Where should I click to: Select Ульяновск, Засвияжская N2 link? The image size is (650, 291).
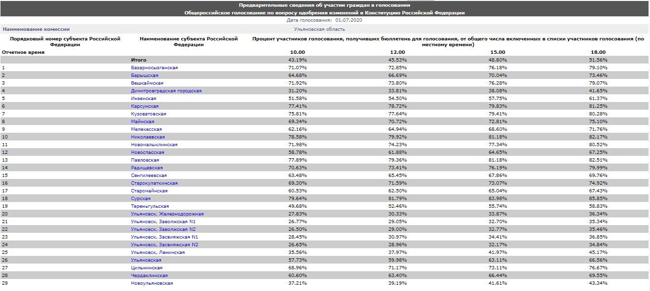pyautogui.click(x=164, y=245)
